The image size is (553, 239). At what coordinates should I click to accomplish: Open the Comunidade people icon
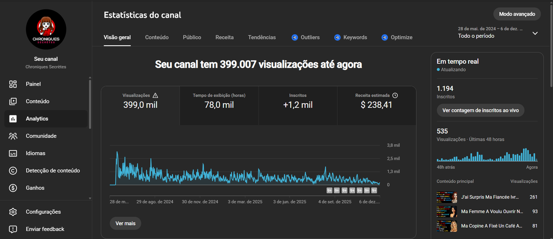point(13,136)
